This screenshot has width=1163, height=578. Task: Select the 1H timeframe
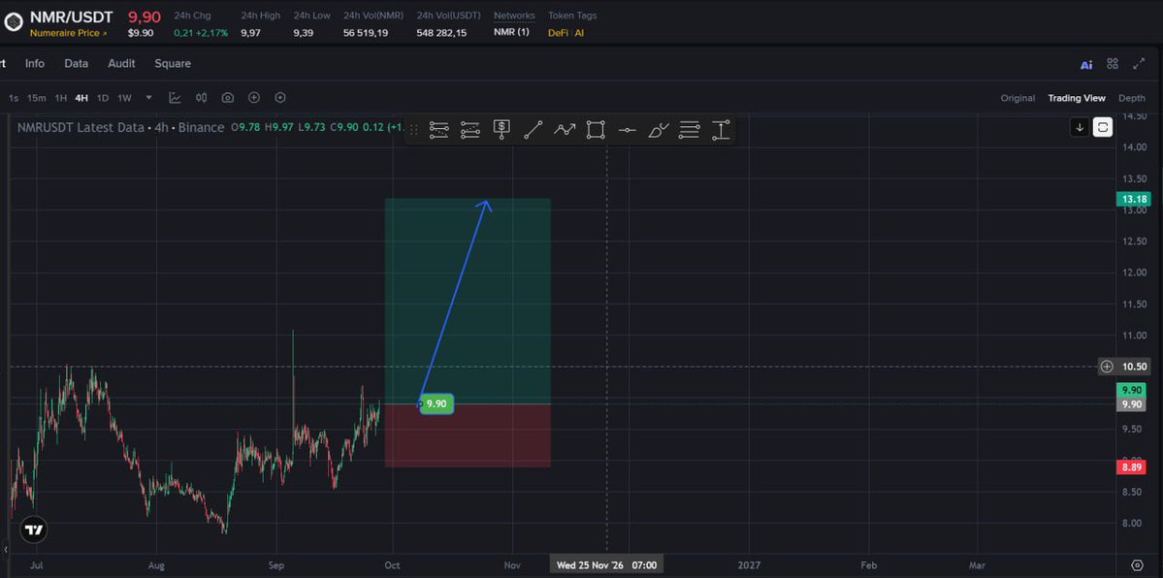click(61, 98)
